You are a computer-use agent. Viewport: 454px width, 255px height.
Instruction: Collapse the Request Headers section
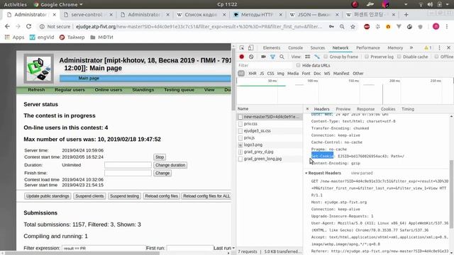click(306, 173)
